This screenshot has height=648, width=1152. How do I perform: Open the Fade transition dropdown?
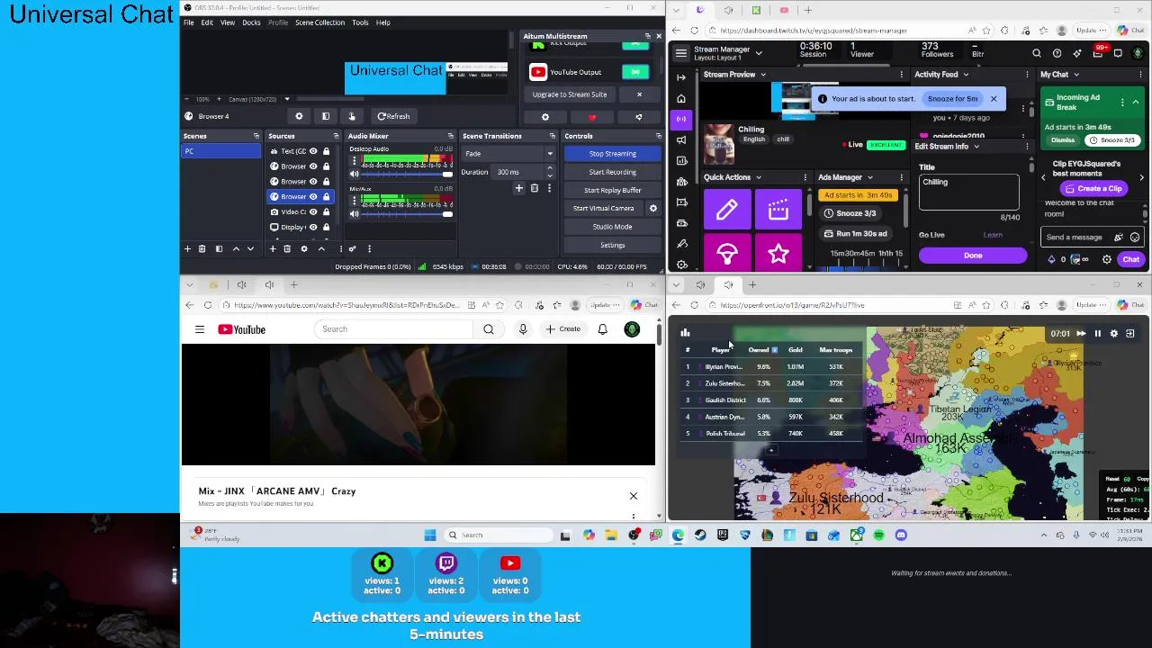tap(508, 153)
